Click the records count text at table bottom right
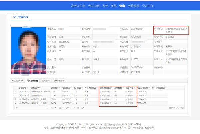This screenshot has height=134, width=200. tap(176, 108)
